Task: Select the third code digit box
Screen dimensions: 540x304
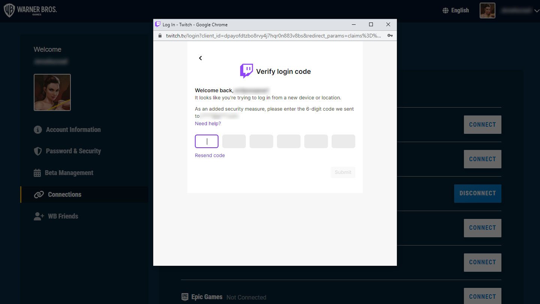Action: [x=261, y=141]
